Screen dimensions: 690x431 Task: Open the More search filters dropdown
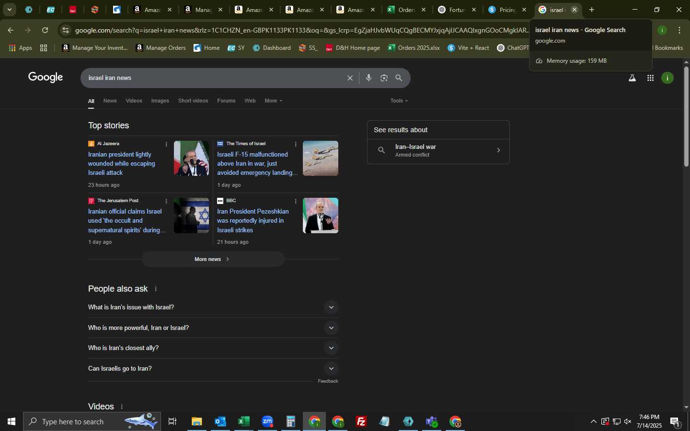(x=274, y=101)
